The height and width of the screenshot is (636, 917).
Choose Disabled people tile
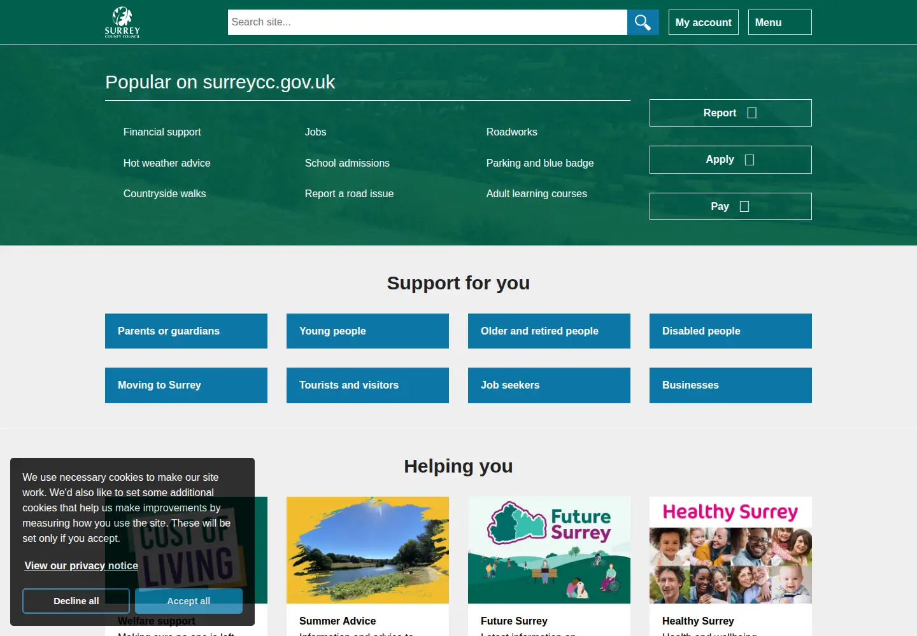[x=730, y=331]
